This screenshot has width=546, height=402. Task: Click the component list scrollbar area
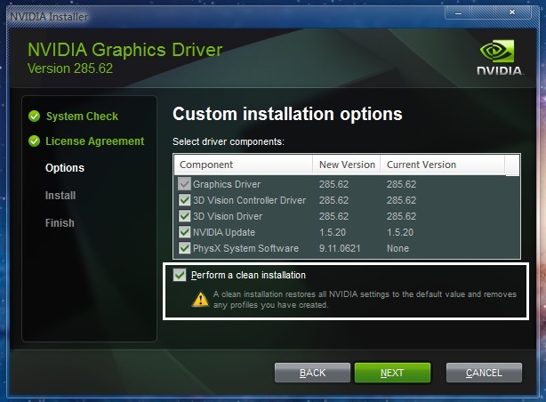512,213
